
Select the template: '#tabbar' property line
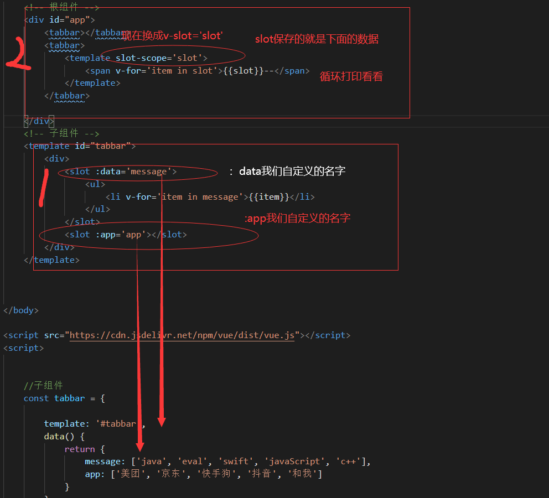[x=95, y=424]
